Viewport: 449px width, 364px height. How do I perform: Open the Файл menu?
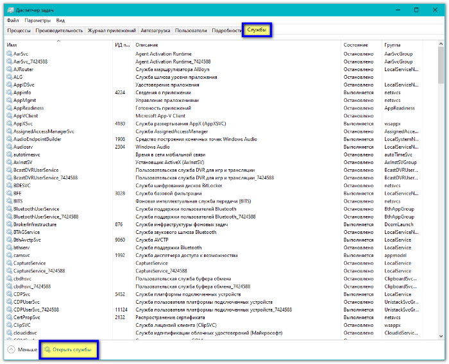(13, 21)
